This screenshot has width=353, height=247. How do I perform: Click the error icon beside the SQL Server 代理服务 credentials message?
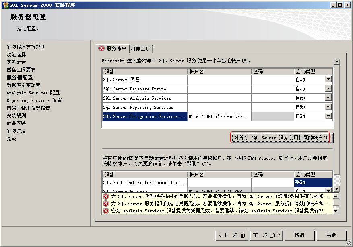(x=106, y=196)
